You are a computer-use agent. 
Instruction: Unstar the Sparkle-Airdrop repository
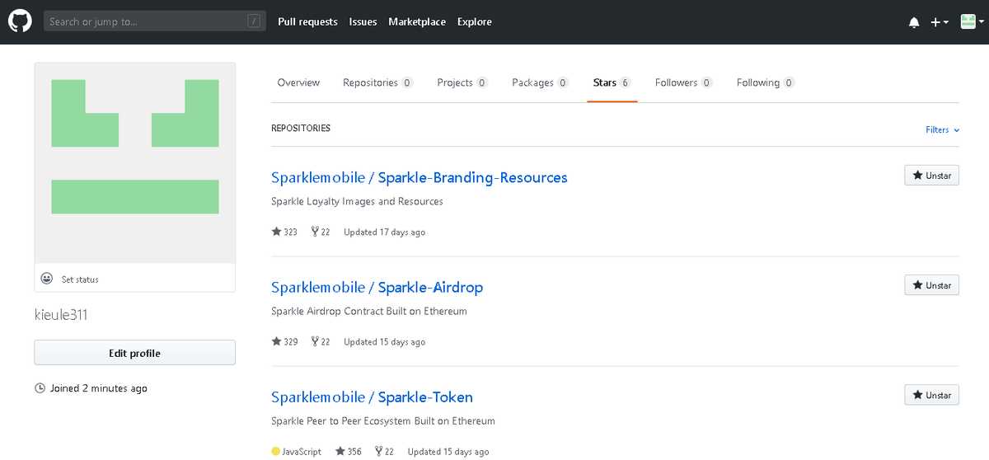931,285
